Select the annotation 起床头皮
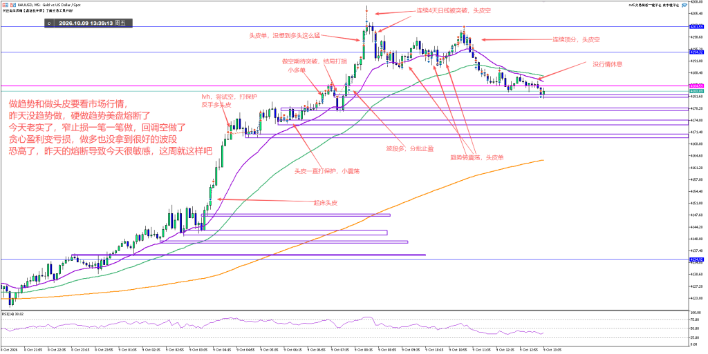Image resolution: width=708 pixels, height=354 pixels. 326,203
